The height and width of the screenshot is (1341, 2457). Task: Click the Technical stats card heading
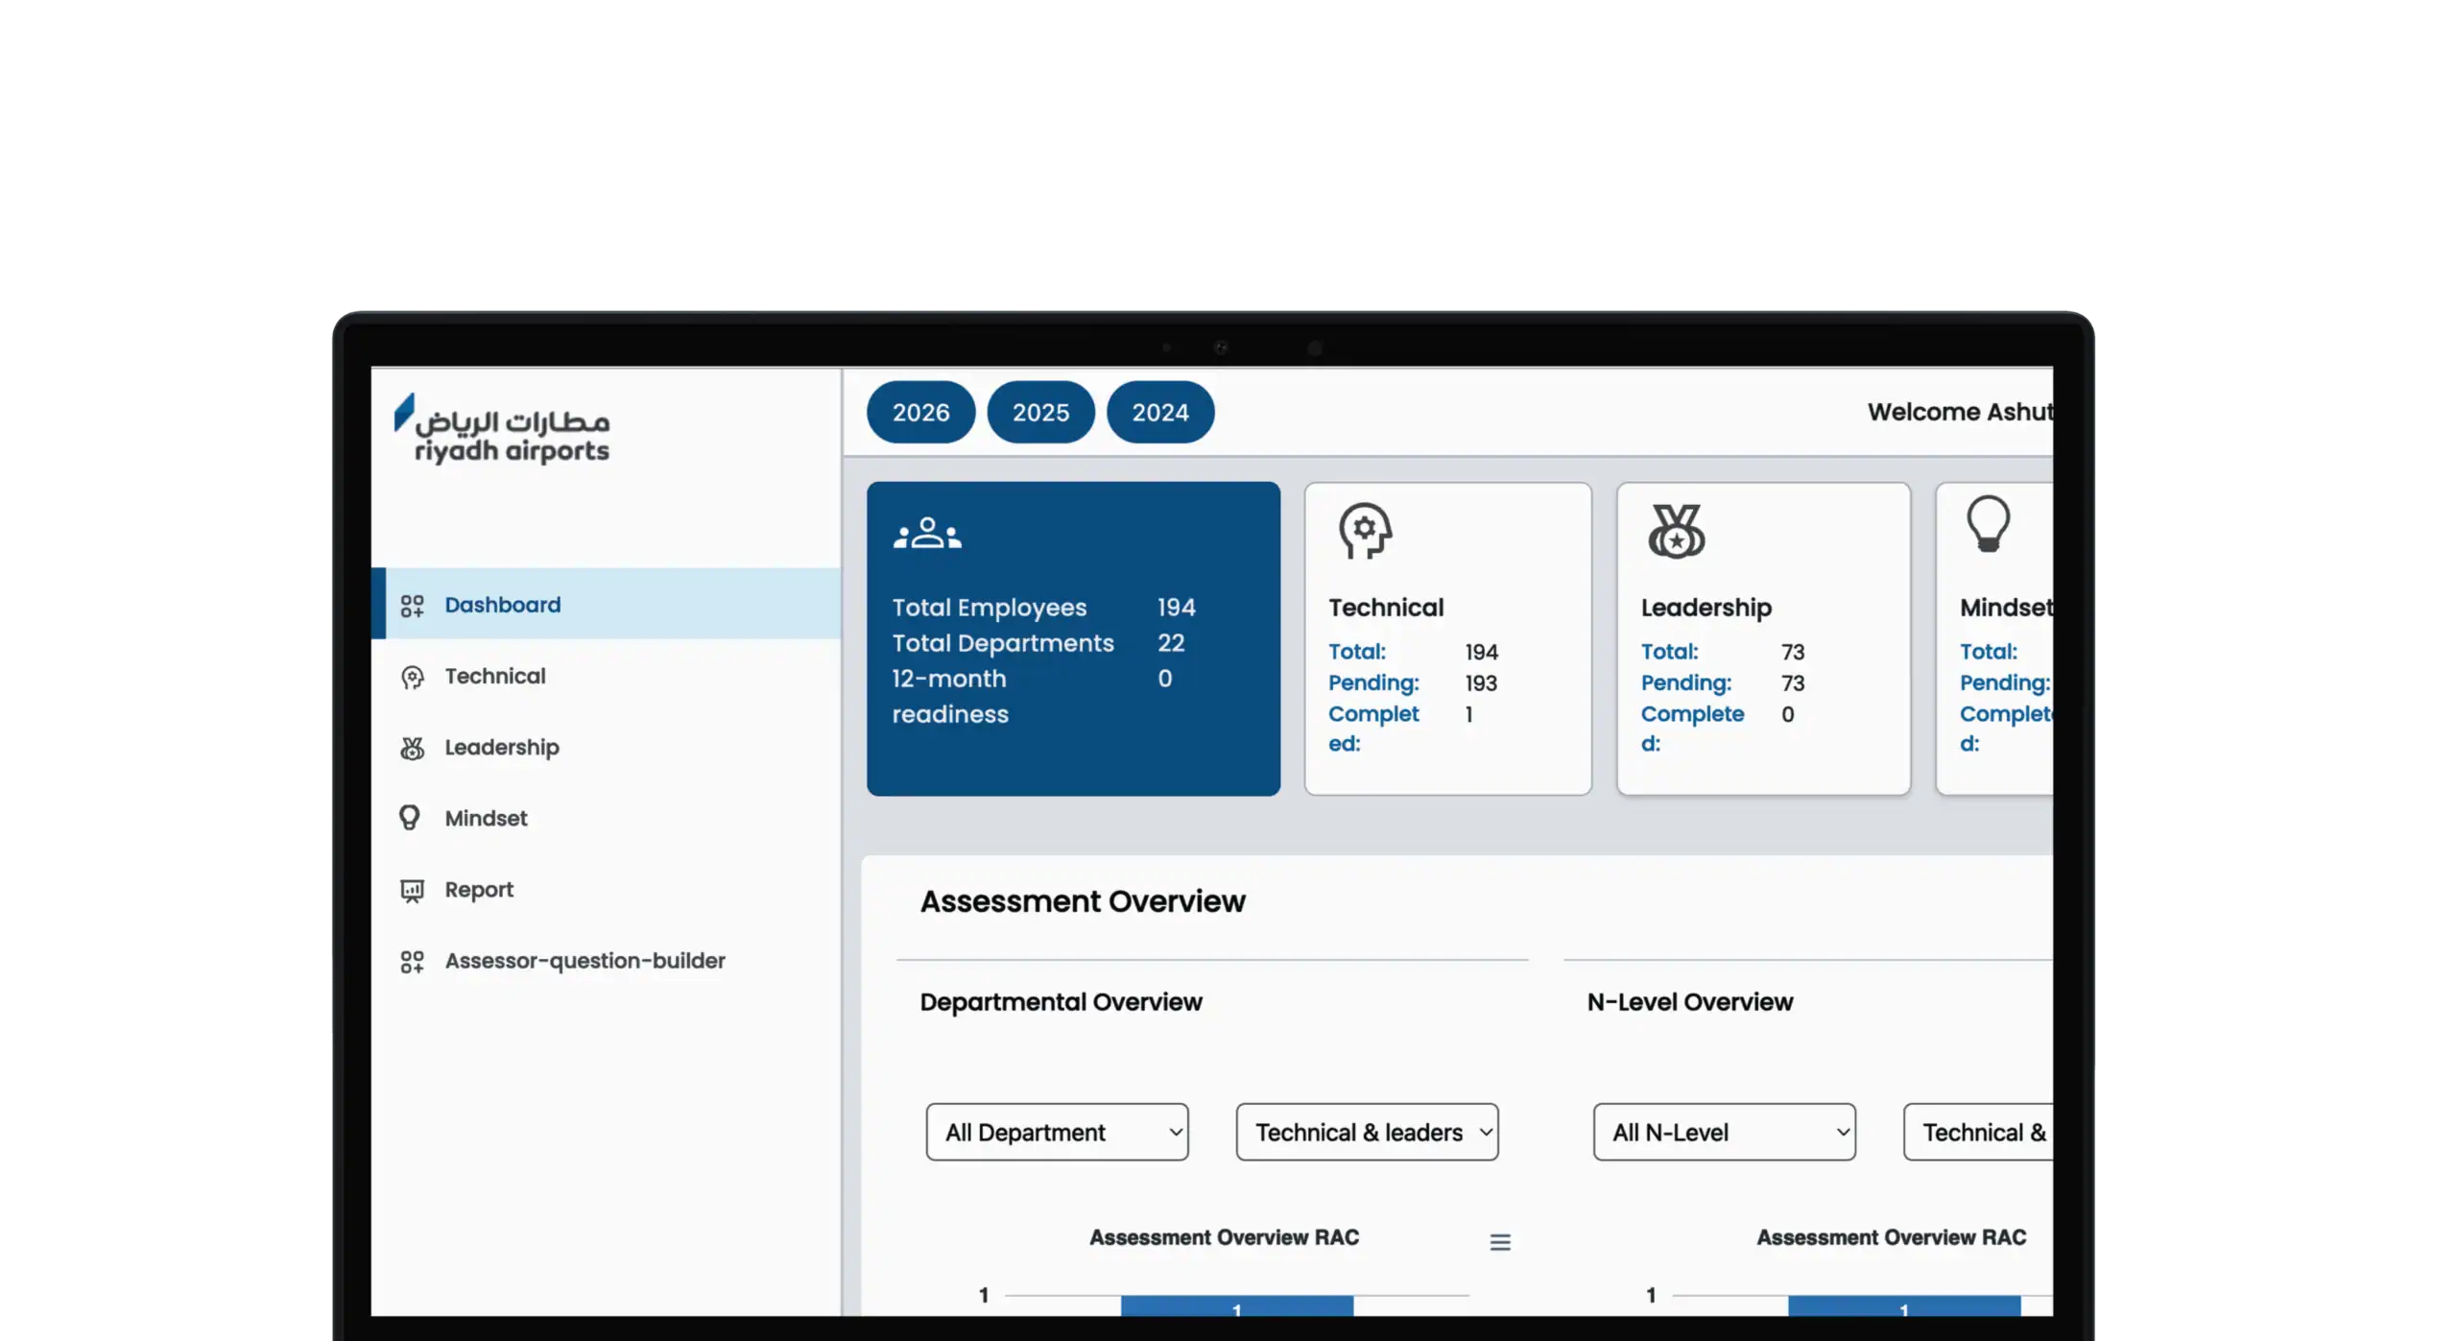[x=1385, y=608]
